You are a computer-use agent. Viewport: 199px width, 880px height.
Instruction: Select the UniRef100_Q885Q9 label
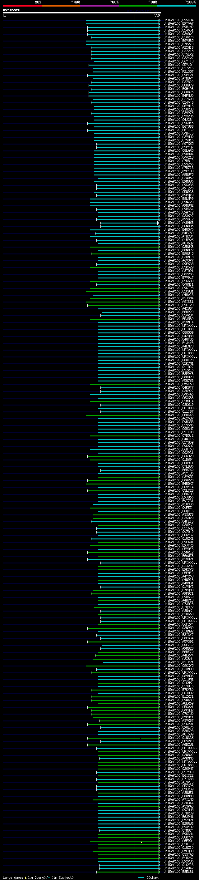(178, 332)
